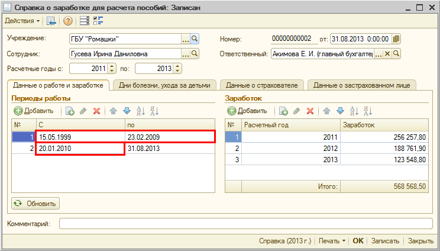This screenshot has height=251, width=440.
Task: Sort ascending in Заработок table
Action: tap(354, 111)
